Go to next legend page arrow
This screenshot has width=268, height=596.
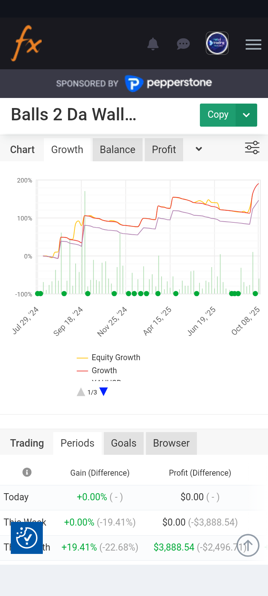[x=103, y=392]
